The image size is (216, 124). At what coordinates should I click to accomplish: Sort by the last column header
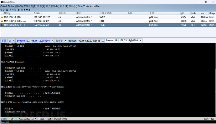[x=204, y=13]
